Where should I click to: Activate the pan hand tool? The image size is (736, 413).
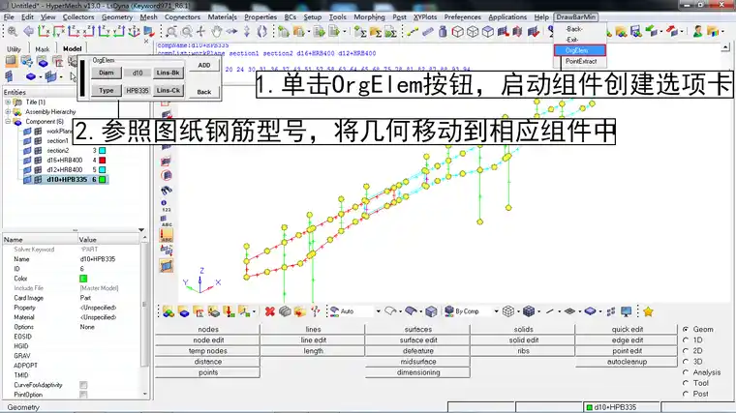[216, 31]
